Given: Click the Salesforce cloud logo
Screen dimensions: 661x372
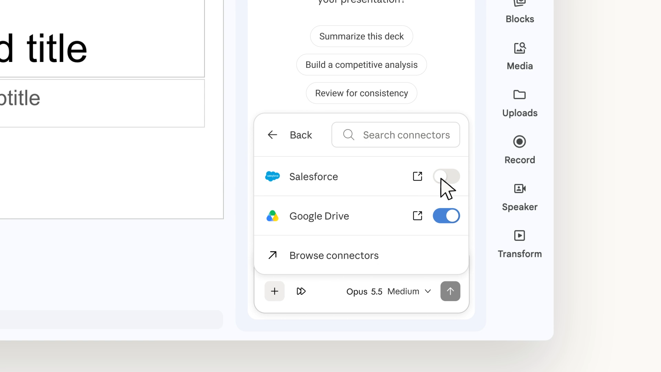Looking at the screenshot, I should (272, 176).
